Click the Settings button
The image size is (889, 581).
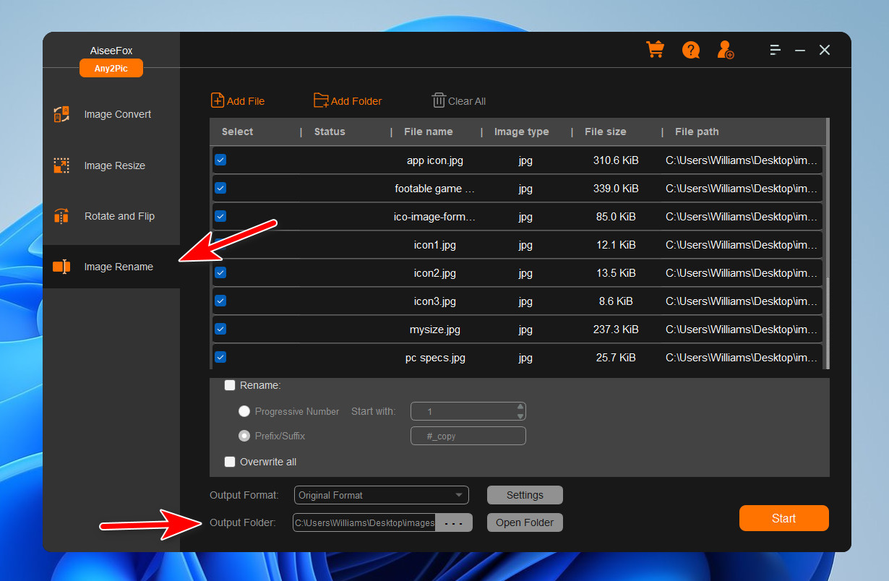click(x=525, y=495)
